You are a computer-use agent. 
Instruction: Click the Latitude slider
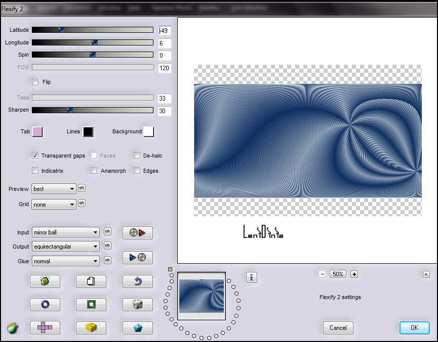(93, 30)
